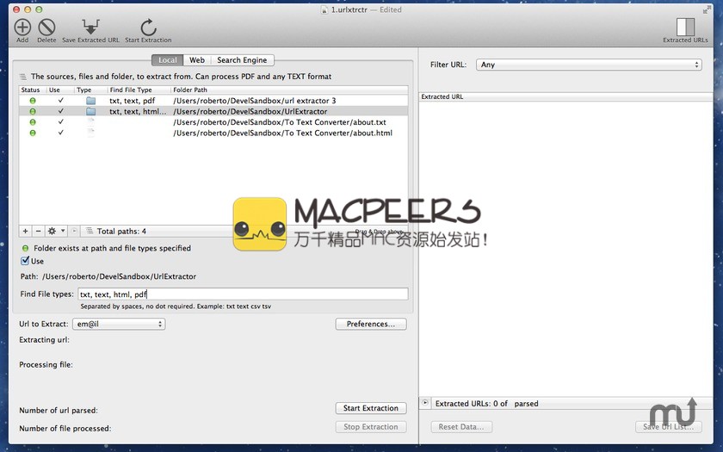The image size is (723, 452).
Task: Click the list icon beside sources description
Action: (22, 77)
